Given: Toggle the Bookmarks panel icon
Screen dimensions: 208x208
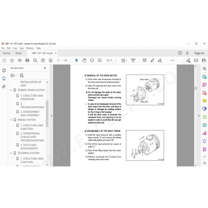Looking at the screenshot, I should point(4,78).
